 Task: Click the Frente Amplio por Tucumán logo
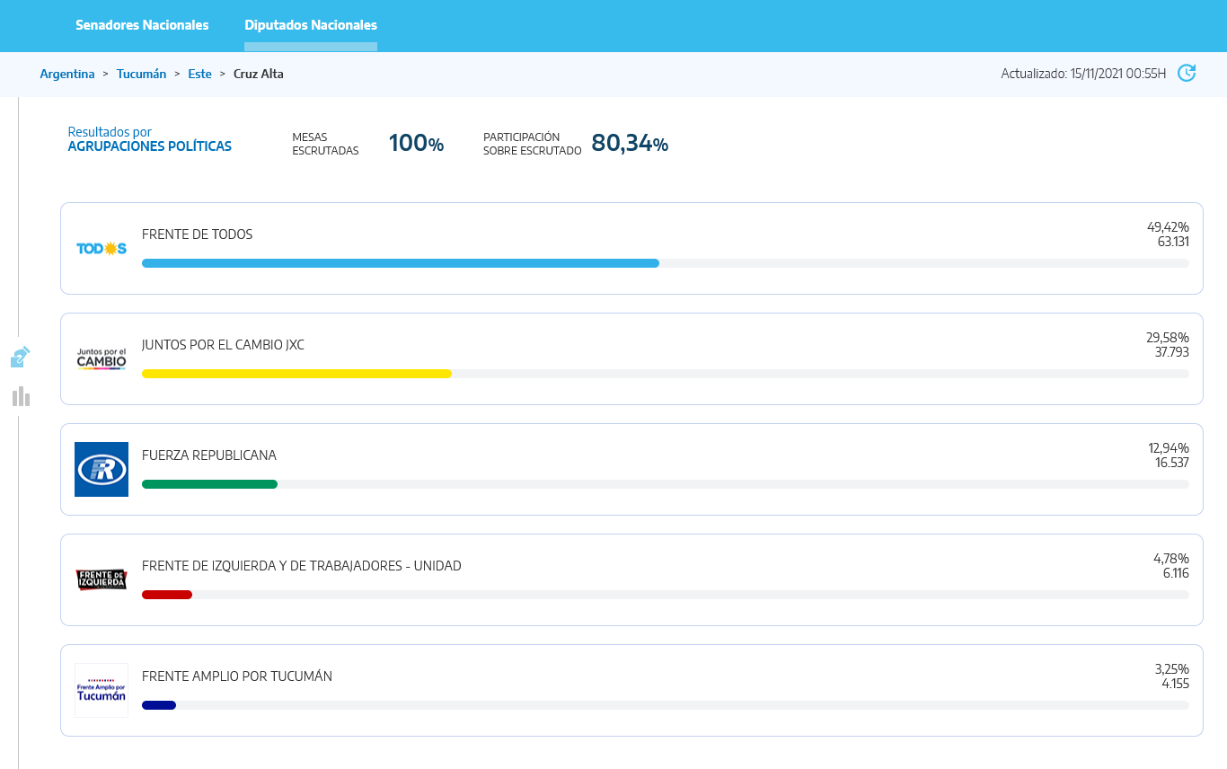pos(102,690)
